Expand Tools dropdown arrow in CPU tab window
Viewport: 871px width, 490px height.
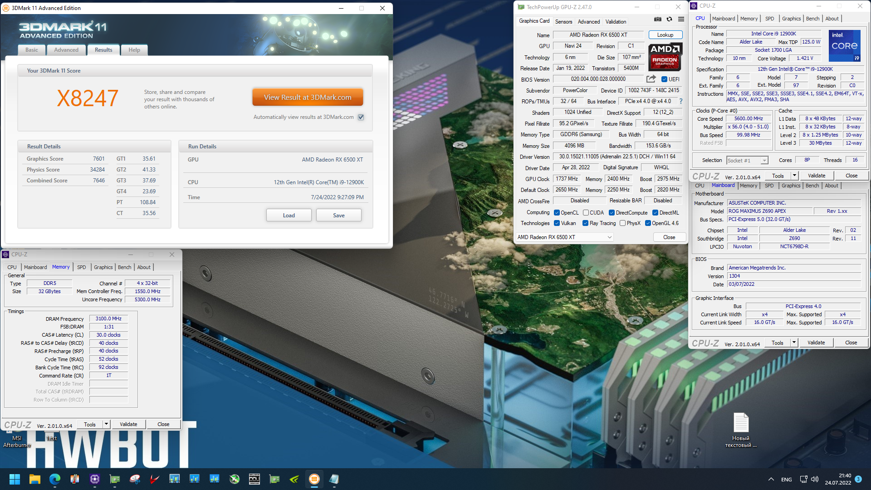pos(794,176)
